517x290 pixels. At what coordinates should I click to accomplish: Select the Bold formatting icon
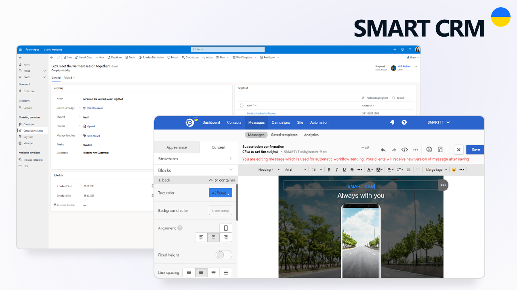(329, 170)
